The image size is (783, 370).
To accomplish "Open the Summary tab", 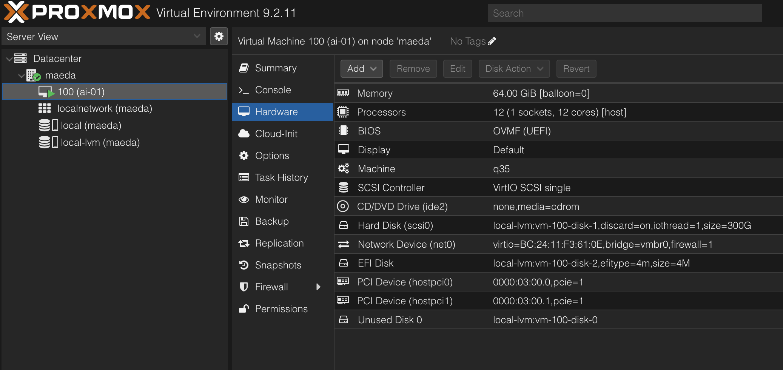I will tap(282, 68).
